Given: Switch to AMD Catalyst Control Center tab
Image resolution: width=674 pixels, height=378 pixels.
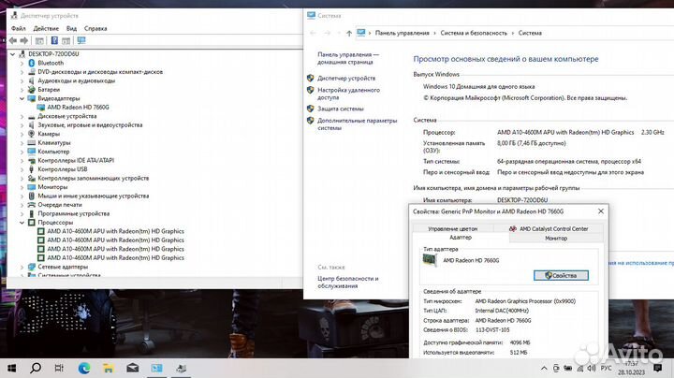Looking at the screenshot, I should tap(549, 228).
